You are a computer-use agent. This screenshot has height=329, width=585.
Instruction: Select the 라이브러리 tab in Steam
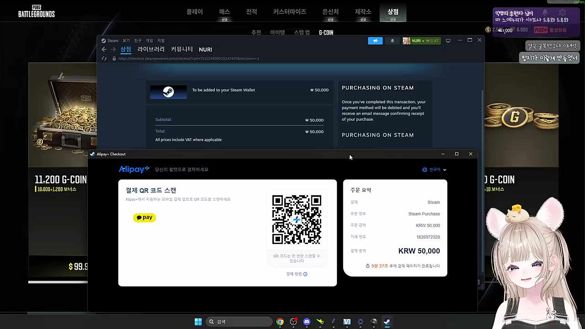point(151,49)
